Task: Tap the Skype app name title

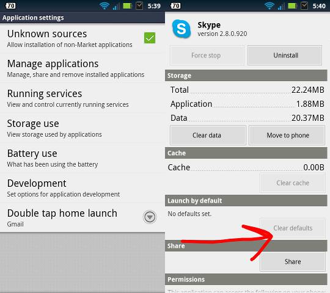Action: [x=209, y=25]
